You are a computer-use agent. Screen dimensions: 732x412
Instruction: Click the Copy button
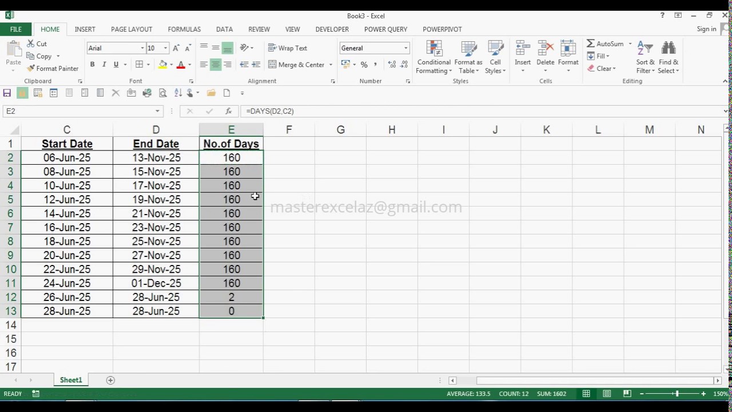pos(39,56)
